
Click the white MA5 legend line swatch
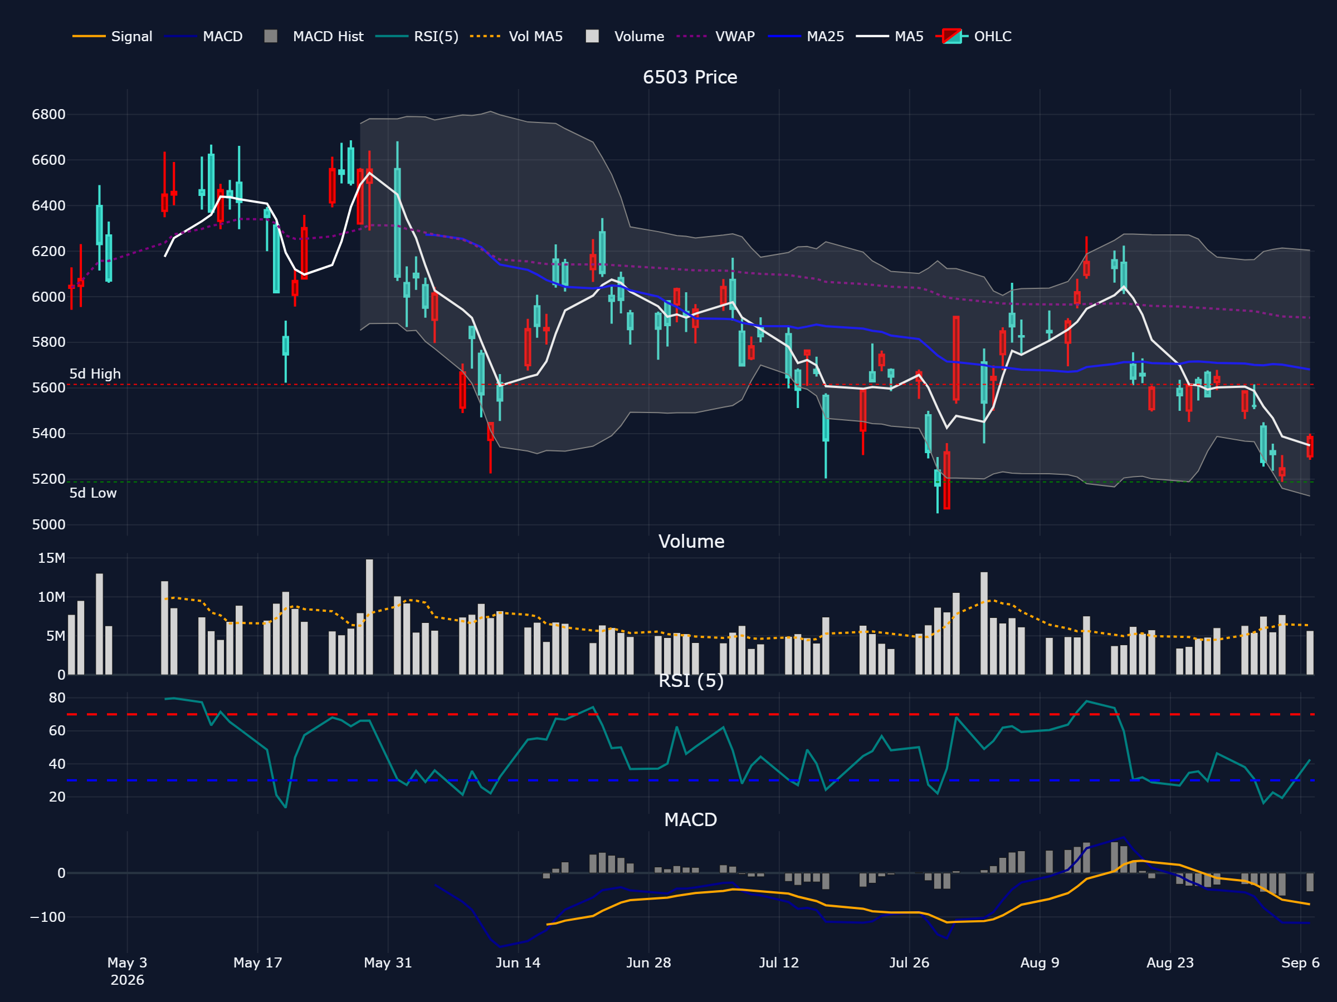pos(872,36)
